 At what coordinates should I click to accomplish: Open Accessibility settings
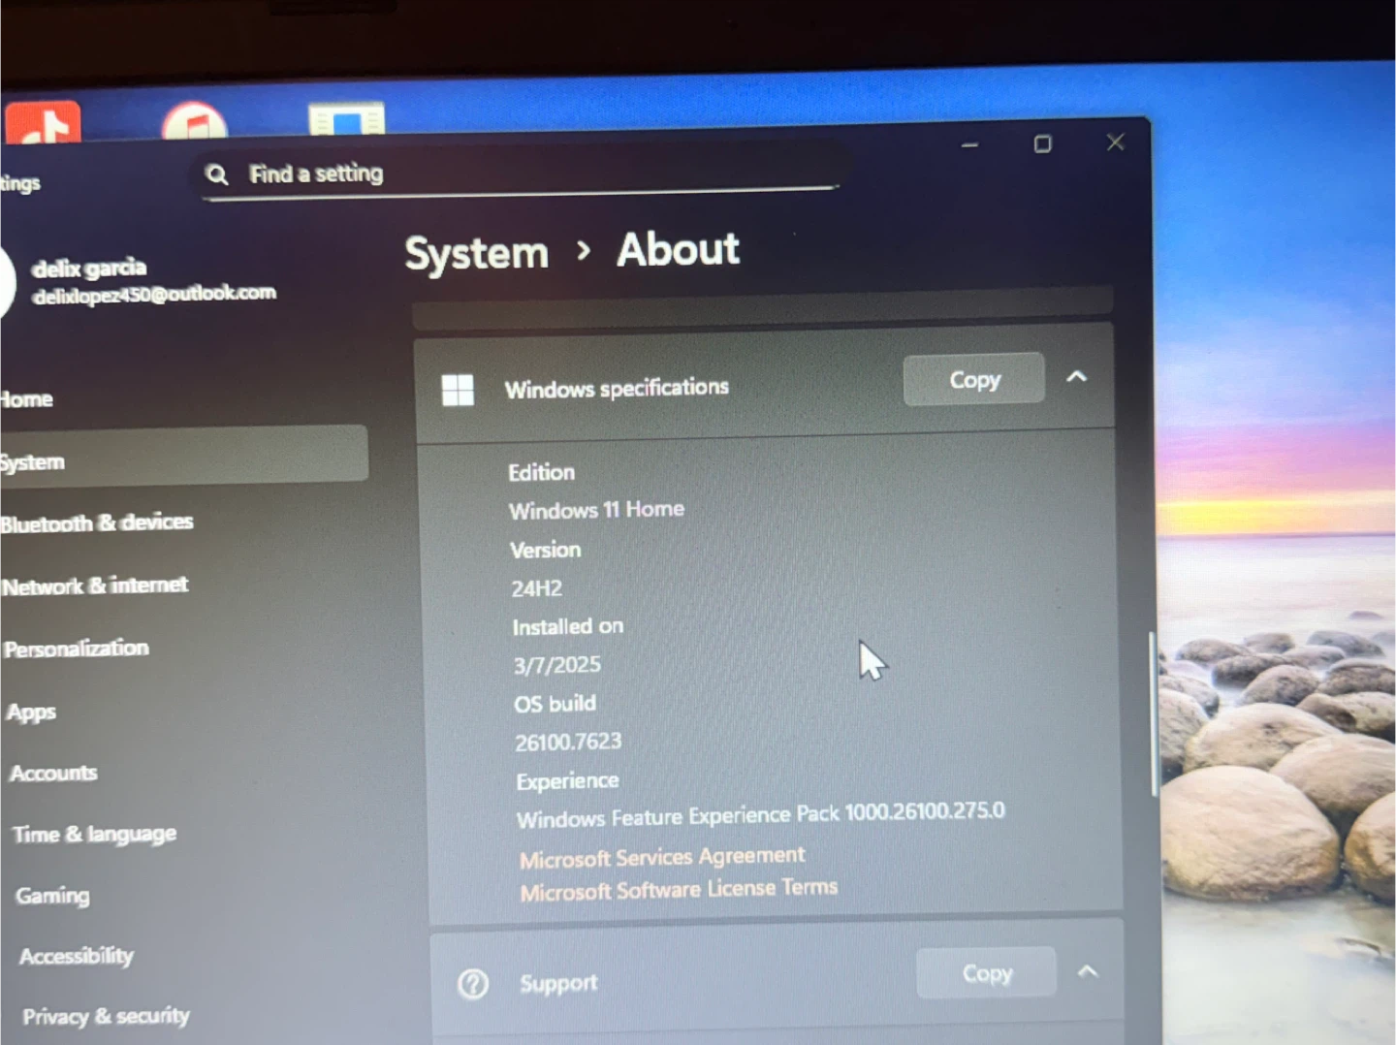click(77, 956)
